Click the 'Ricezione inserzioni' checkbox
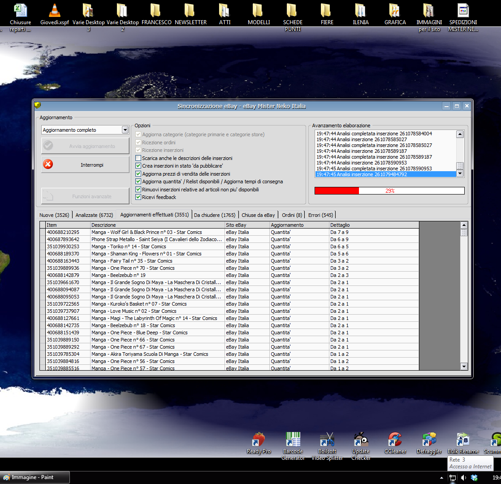 coord(138,150)
